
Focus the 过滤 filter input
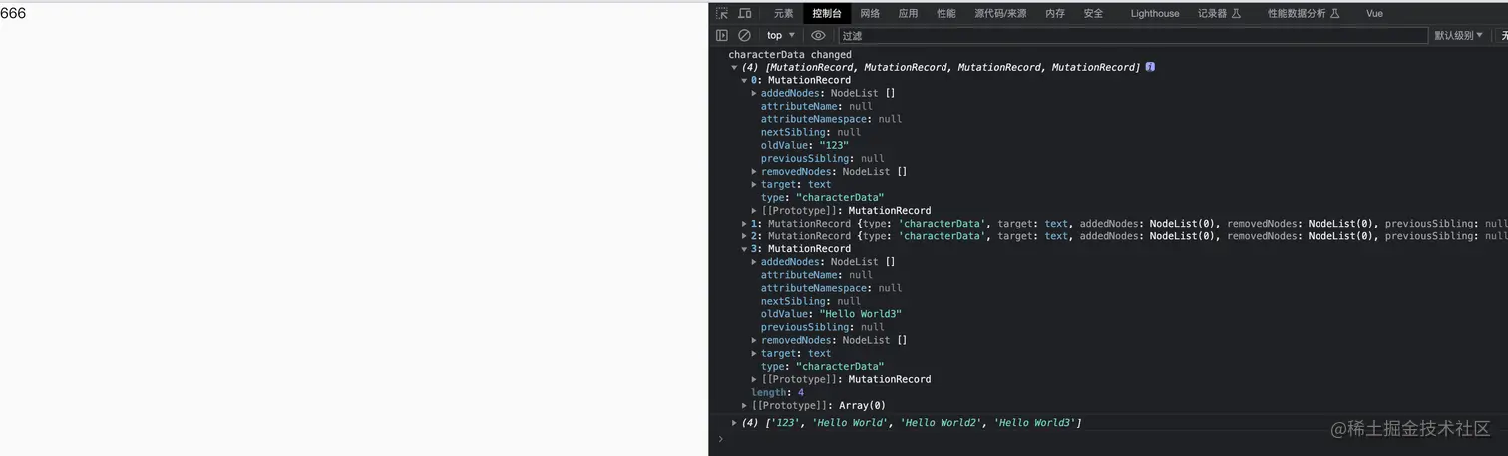(1133, 35)
